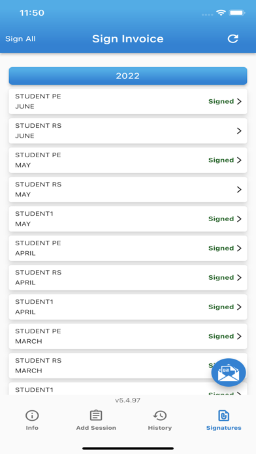Open the STUDENT PE MARCH invoice row
This screenshot has height=454, width=256.
(128, 336)
